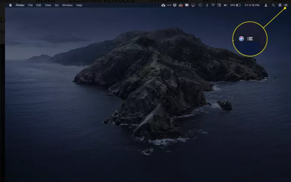Viewport: 291px width, 182px height.
Task: Open the AirPlay display menu
Action: [193, 5]
